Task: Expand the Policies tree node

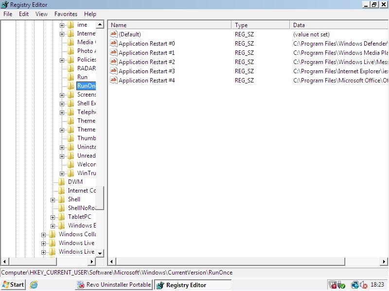Action: [x=62, y=60]
